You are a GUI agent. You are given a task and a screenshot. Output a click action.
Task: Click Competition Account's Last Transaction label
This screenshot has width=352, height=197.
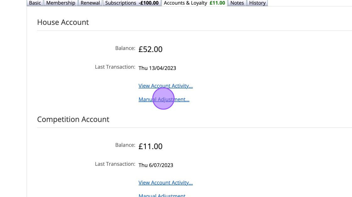point(115,164)
